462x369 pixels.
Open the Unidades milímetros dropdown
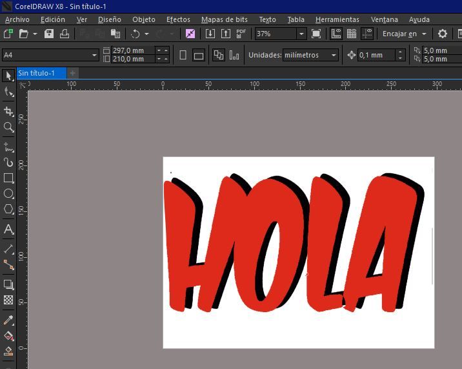click(x=334, y=56)
